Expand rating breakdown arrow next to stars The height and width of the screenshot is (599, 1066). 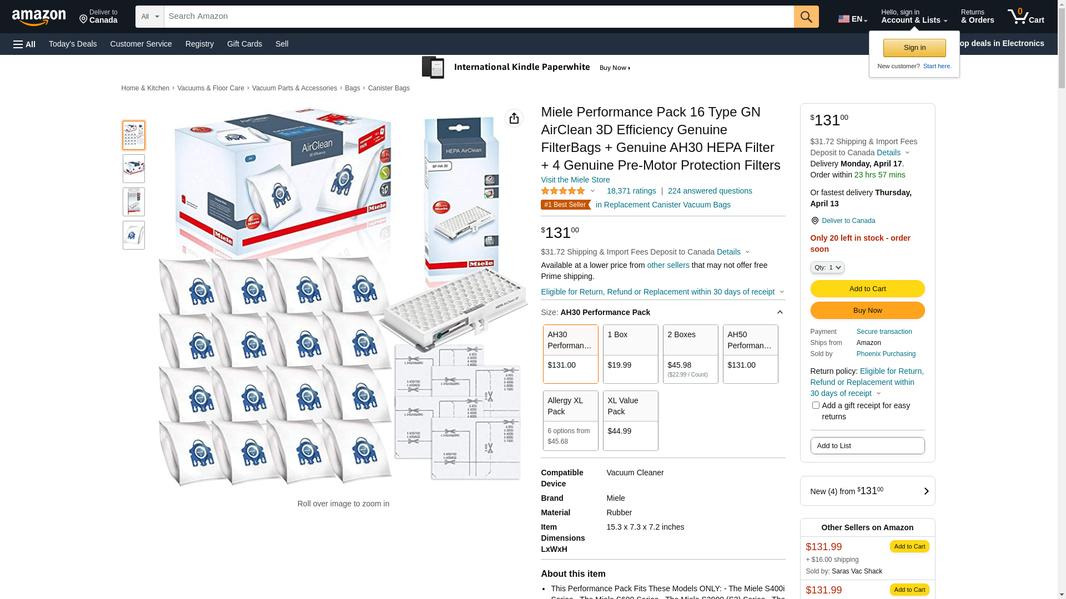(592, 191)
